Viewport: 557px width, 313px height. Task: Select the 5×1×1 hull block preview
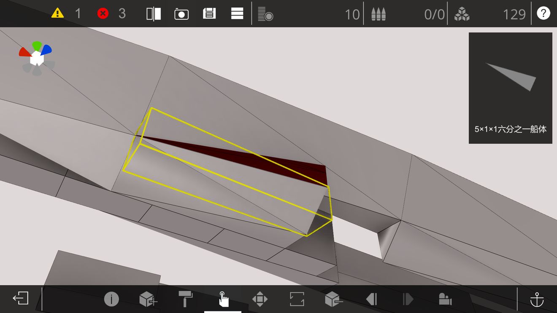coord(511,88)
